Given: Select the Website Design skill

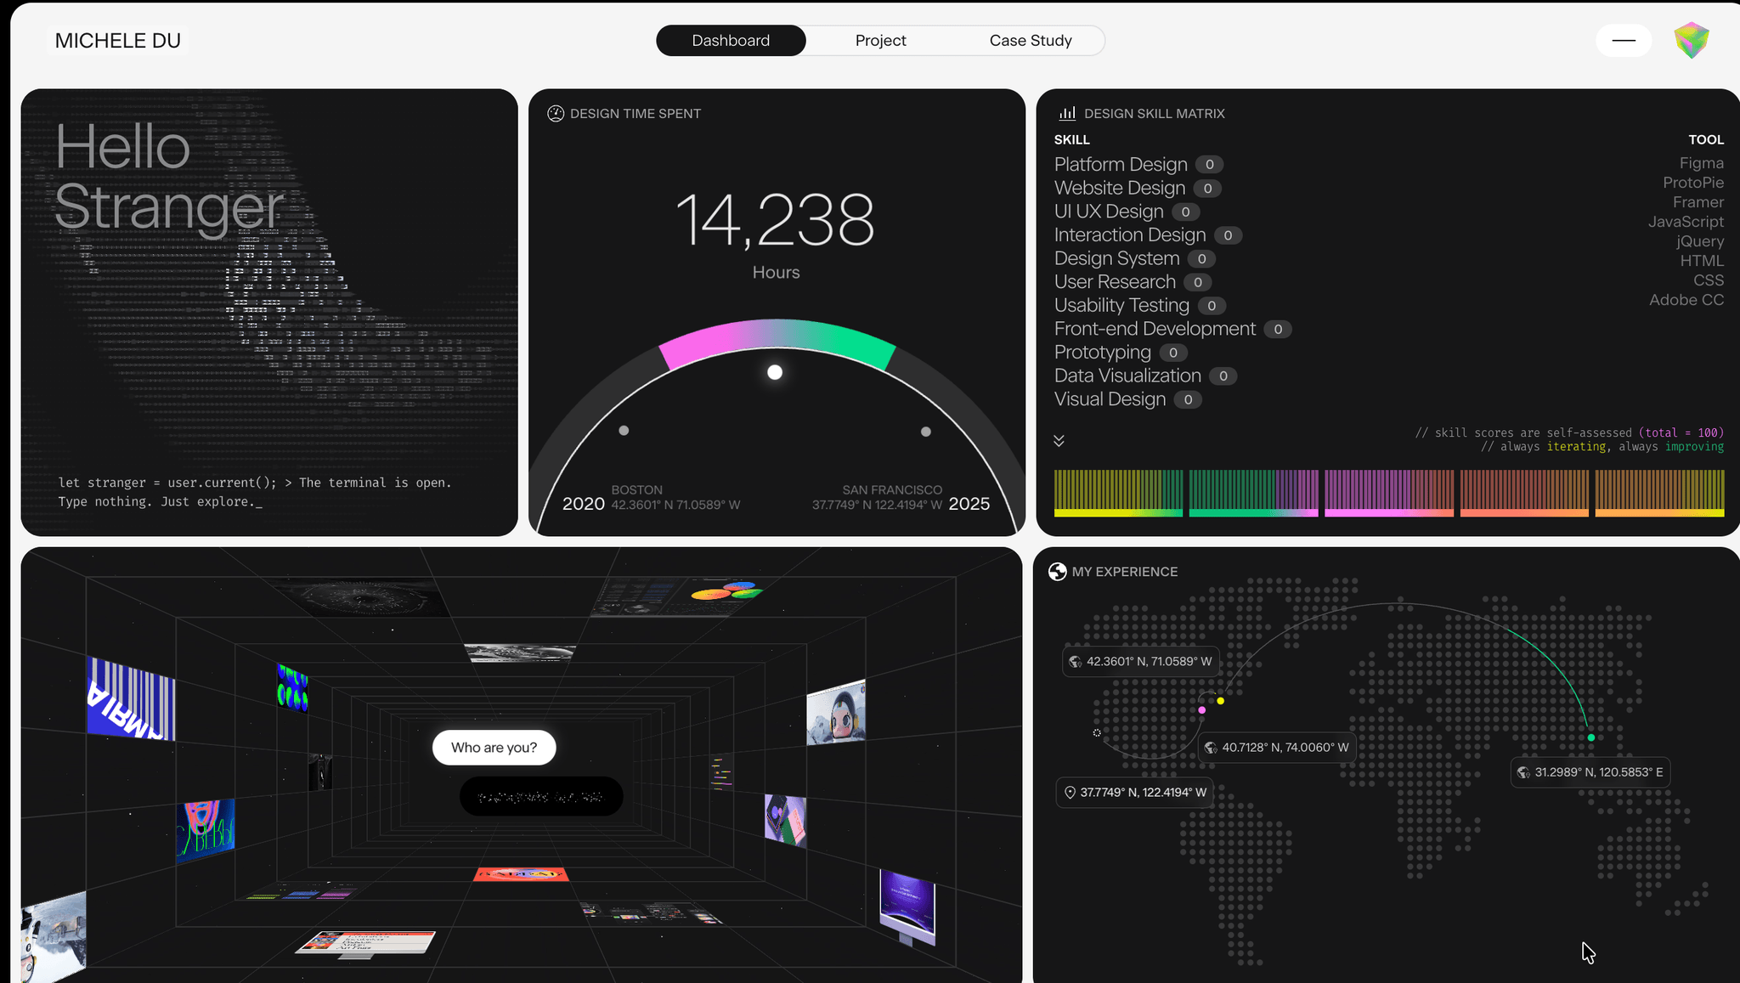Looking at the screenshot, I should point(1138,188).
